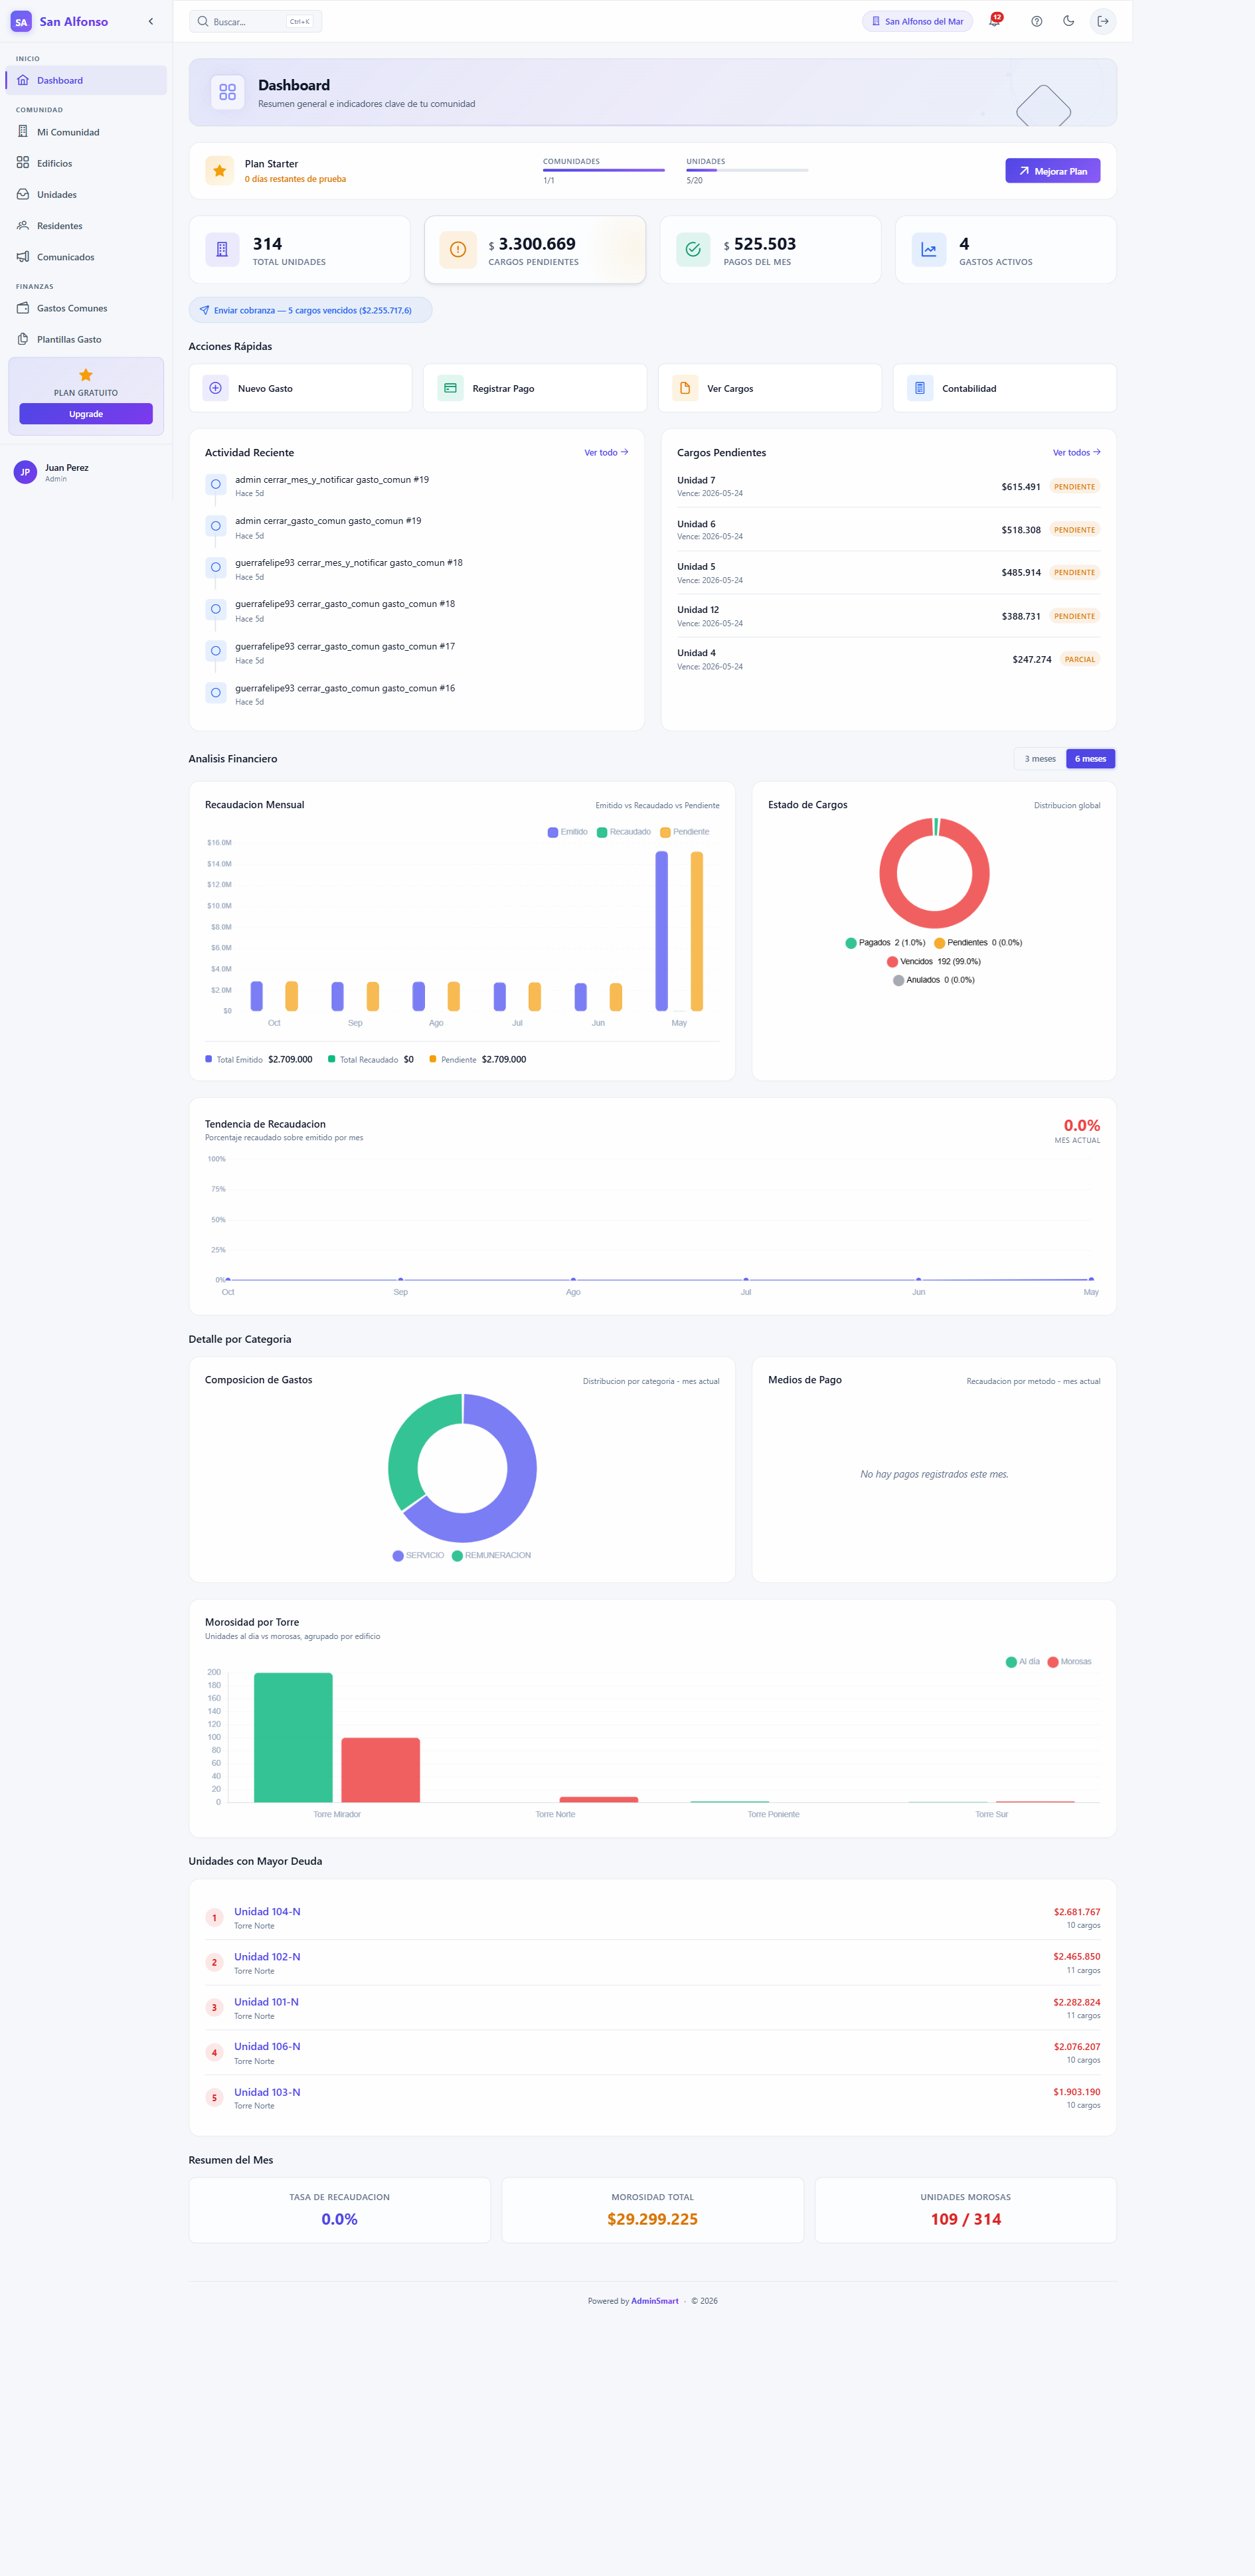The width and height of the screenshot is (1255, 2576).
Task: Toggle REMUNERACION in Composicion de Gastos legend
Action: 492,1555
